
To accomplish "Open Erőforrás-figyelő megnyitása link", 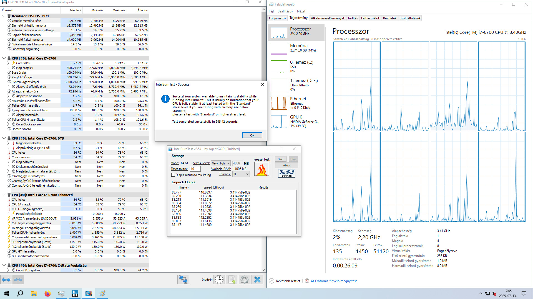I will click(x=334, y=281).
